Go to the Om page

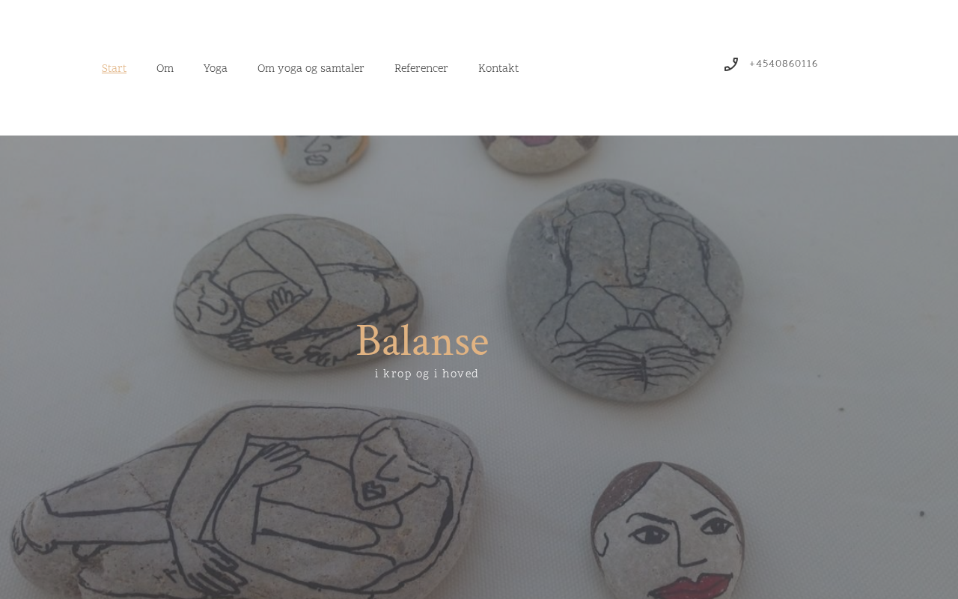pos(165,69)
